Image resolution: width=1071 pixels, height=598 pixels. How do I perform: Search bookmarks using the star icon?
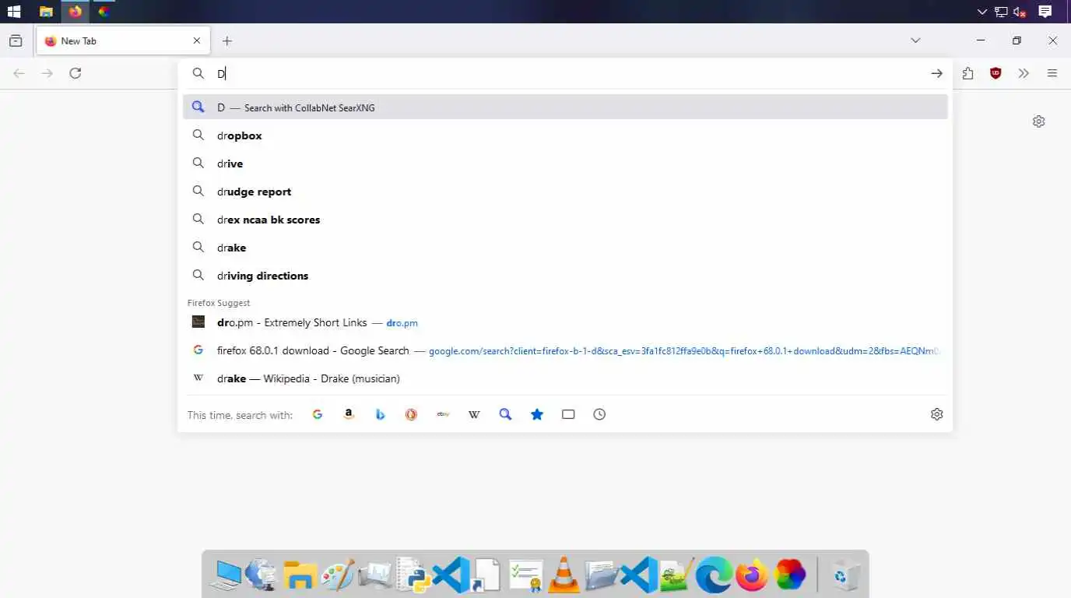pos(537,414)
